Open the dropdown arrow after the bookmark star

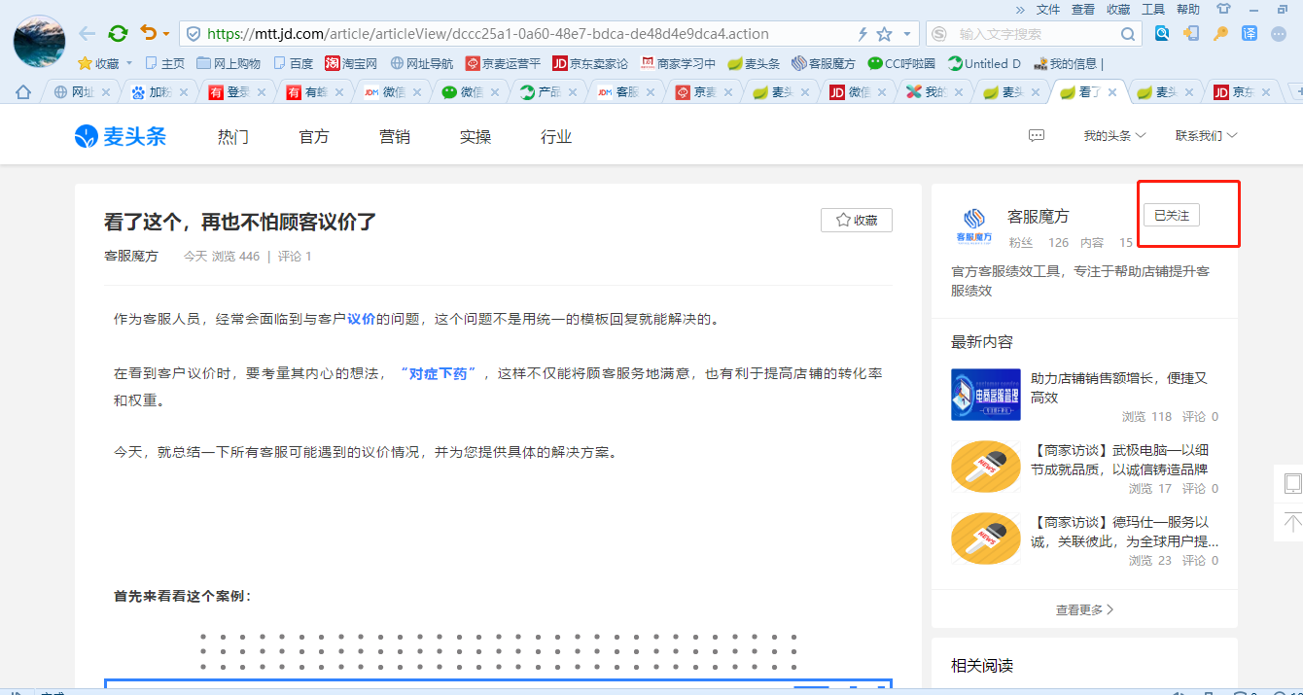tap(907, 34)
